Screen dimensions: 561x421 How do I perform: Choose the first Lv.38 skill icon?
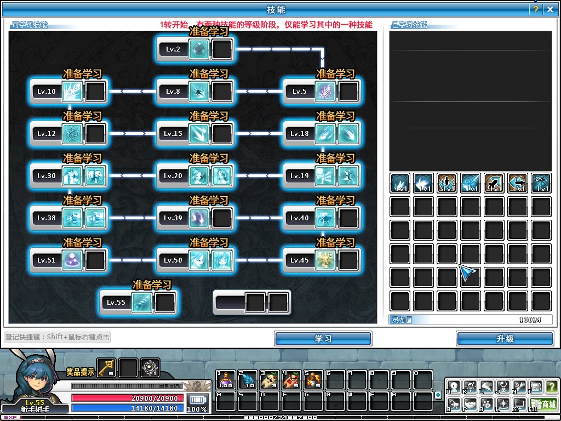[72, 218]
